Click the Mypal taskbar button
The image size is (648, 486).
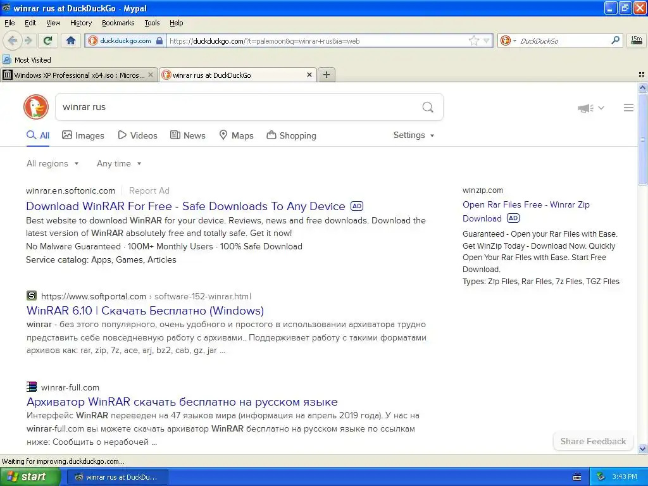tap(117, 477)
